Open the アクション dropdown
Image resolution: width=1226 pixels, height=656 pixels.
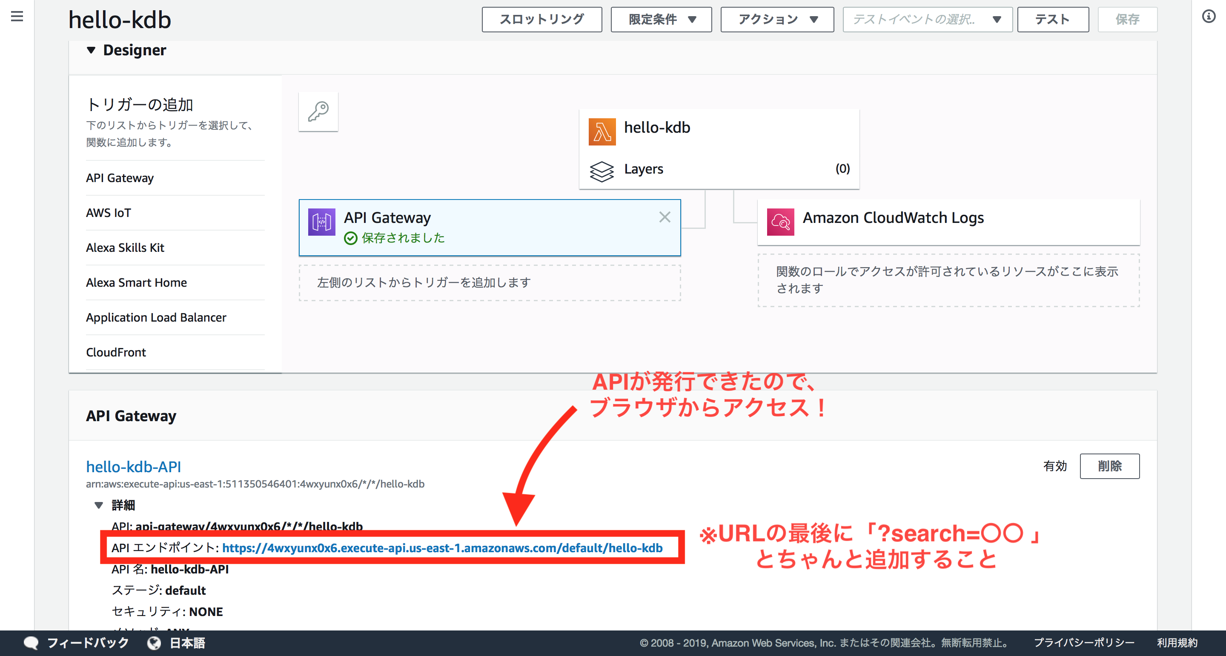[x=777, y=20]
